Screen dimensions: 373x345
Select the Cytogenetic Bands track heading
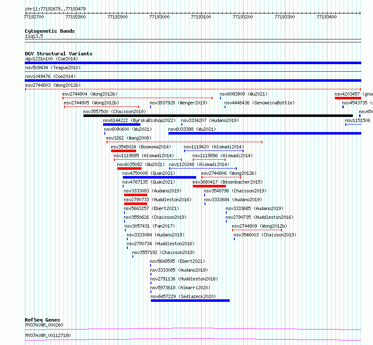[50, 31]
